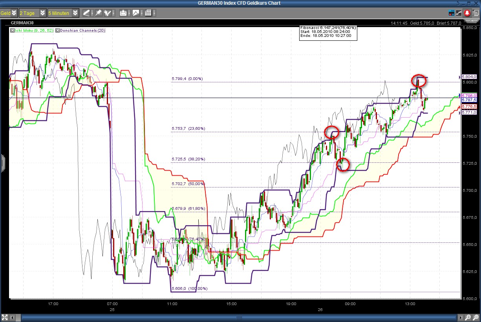Open the Geld price type dropdown
Screen dimensions: 481x322
14,13
